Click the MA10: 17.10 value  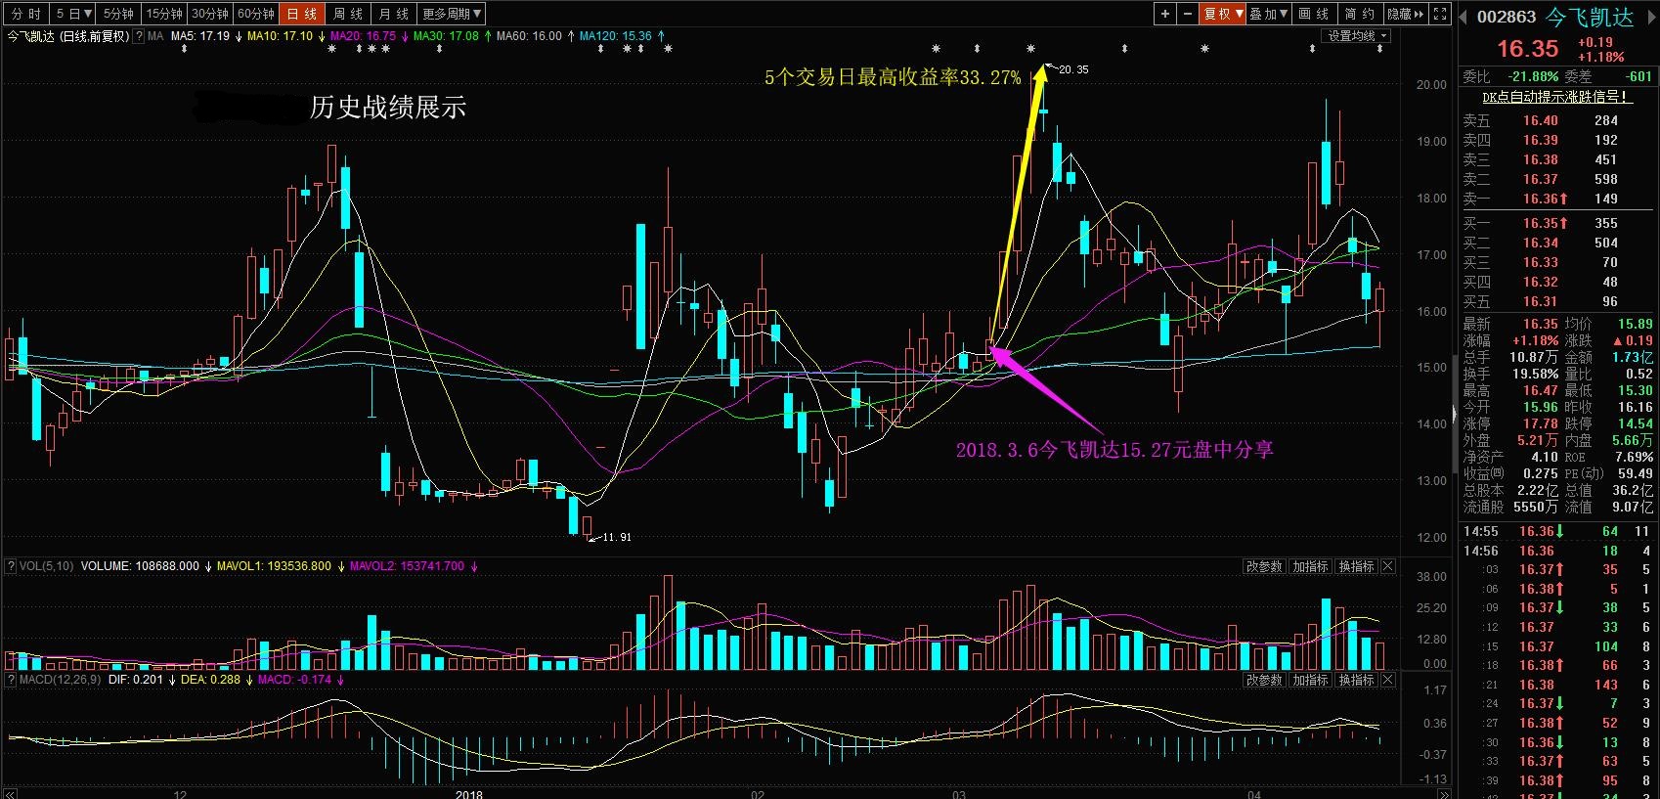(280, 36)
